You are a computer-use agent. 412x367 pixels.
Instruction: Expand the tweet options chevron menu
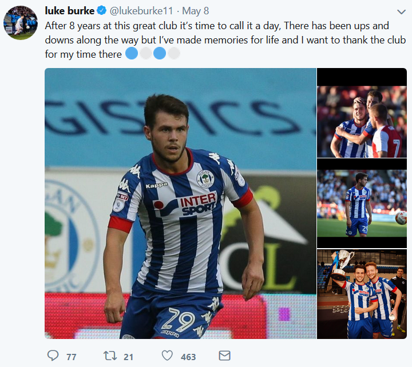click(x=401, y=12)
